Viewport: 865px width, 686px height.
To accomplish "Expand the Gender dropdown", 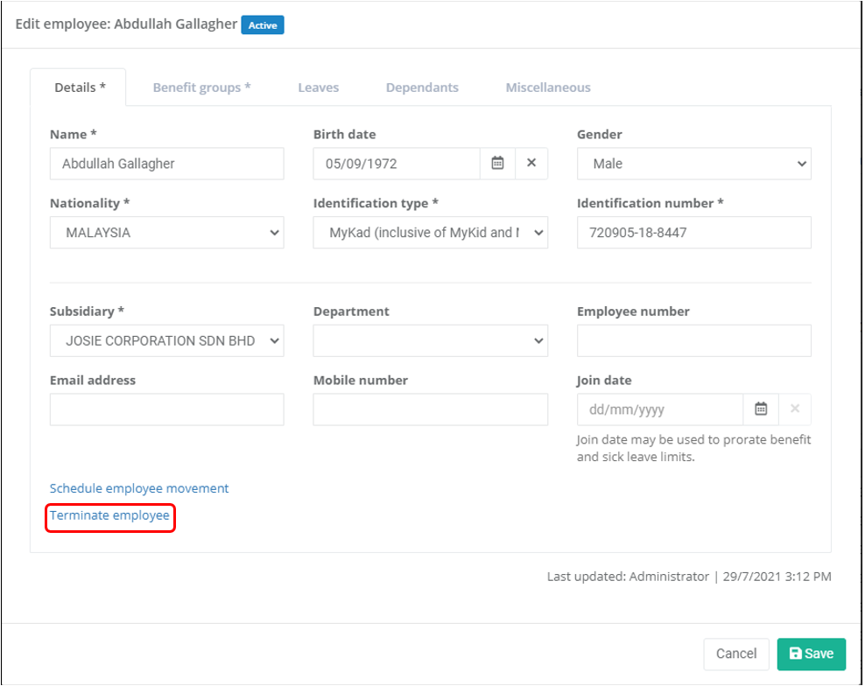I will (693, 164).
